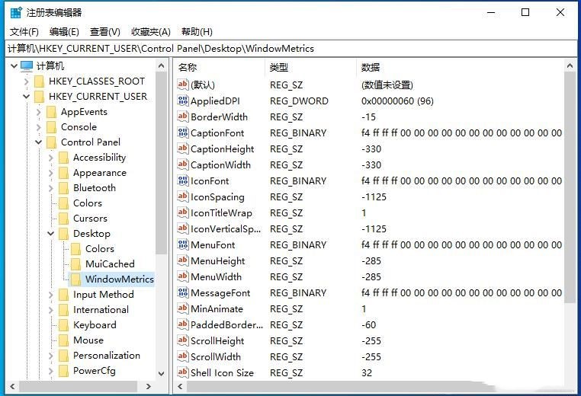Expand the HKEY_CLASSES_ROOT node

coord(27,81)
